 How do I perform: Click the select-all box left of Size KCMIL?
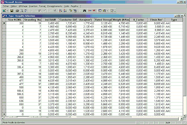coord(4,20)
